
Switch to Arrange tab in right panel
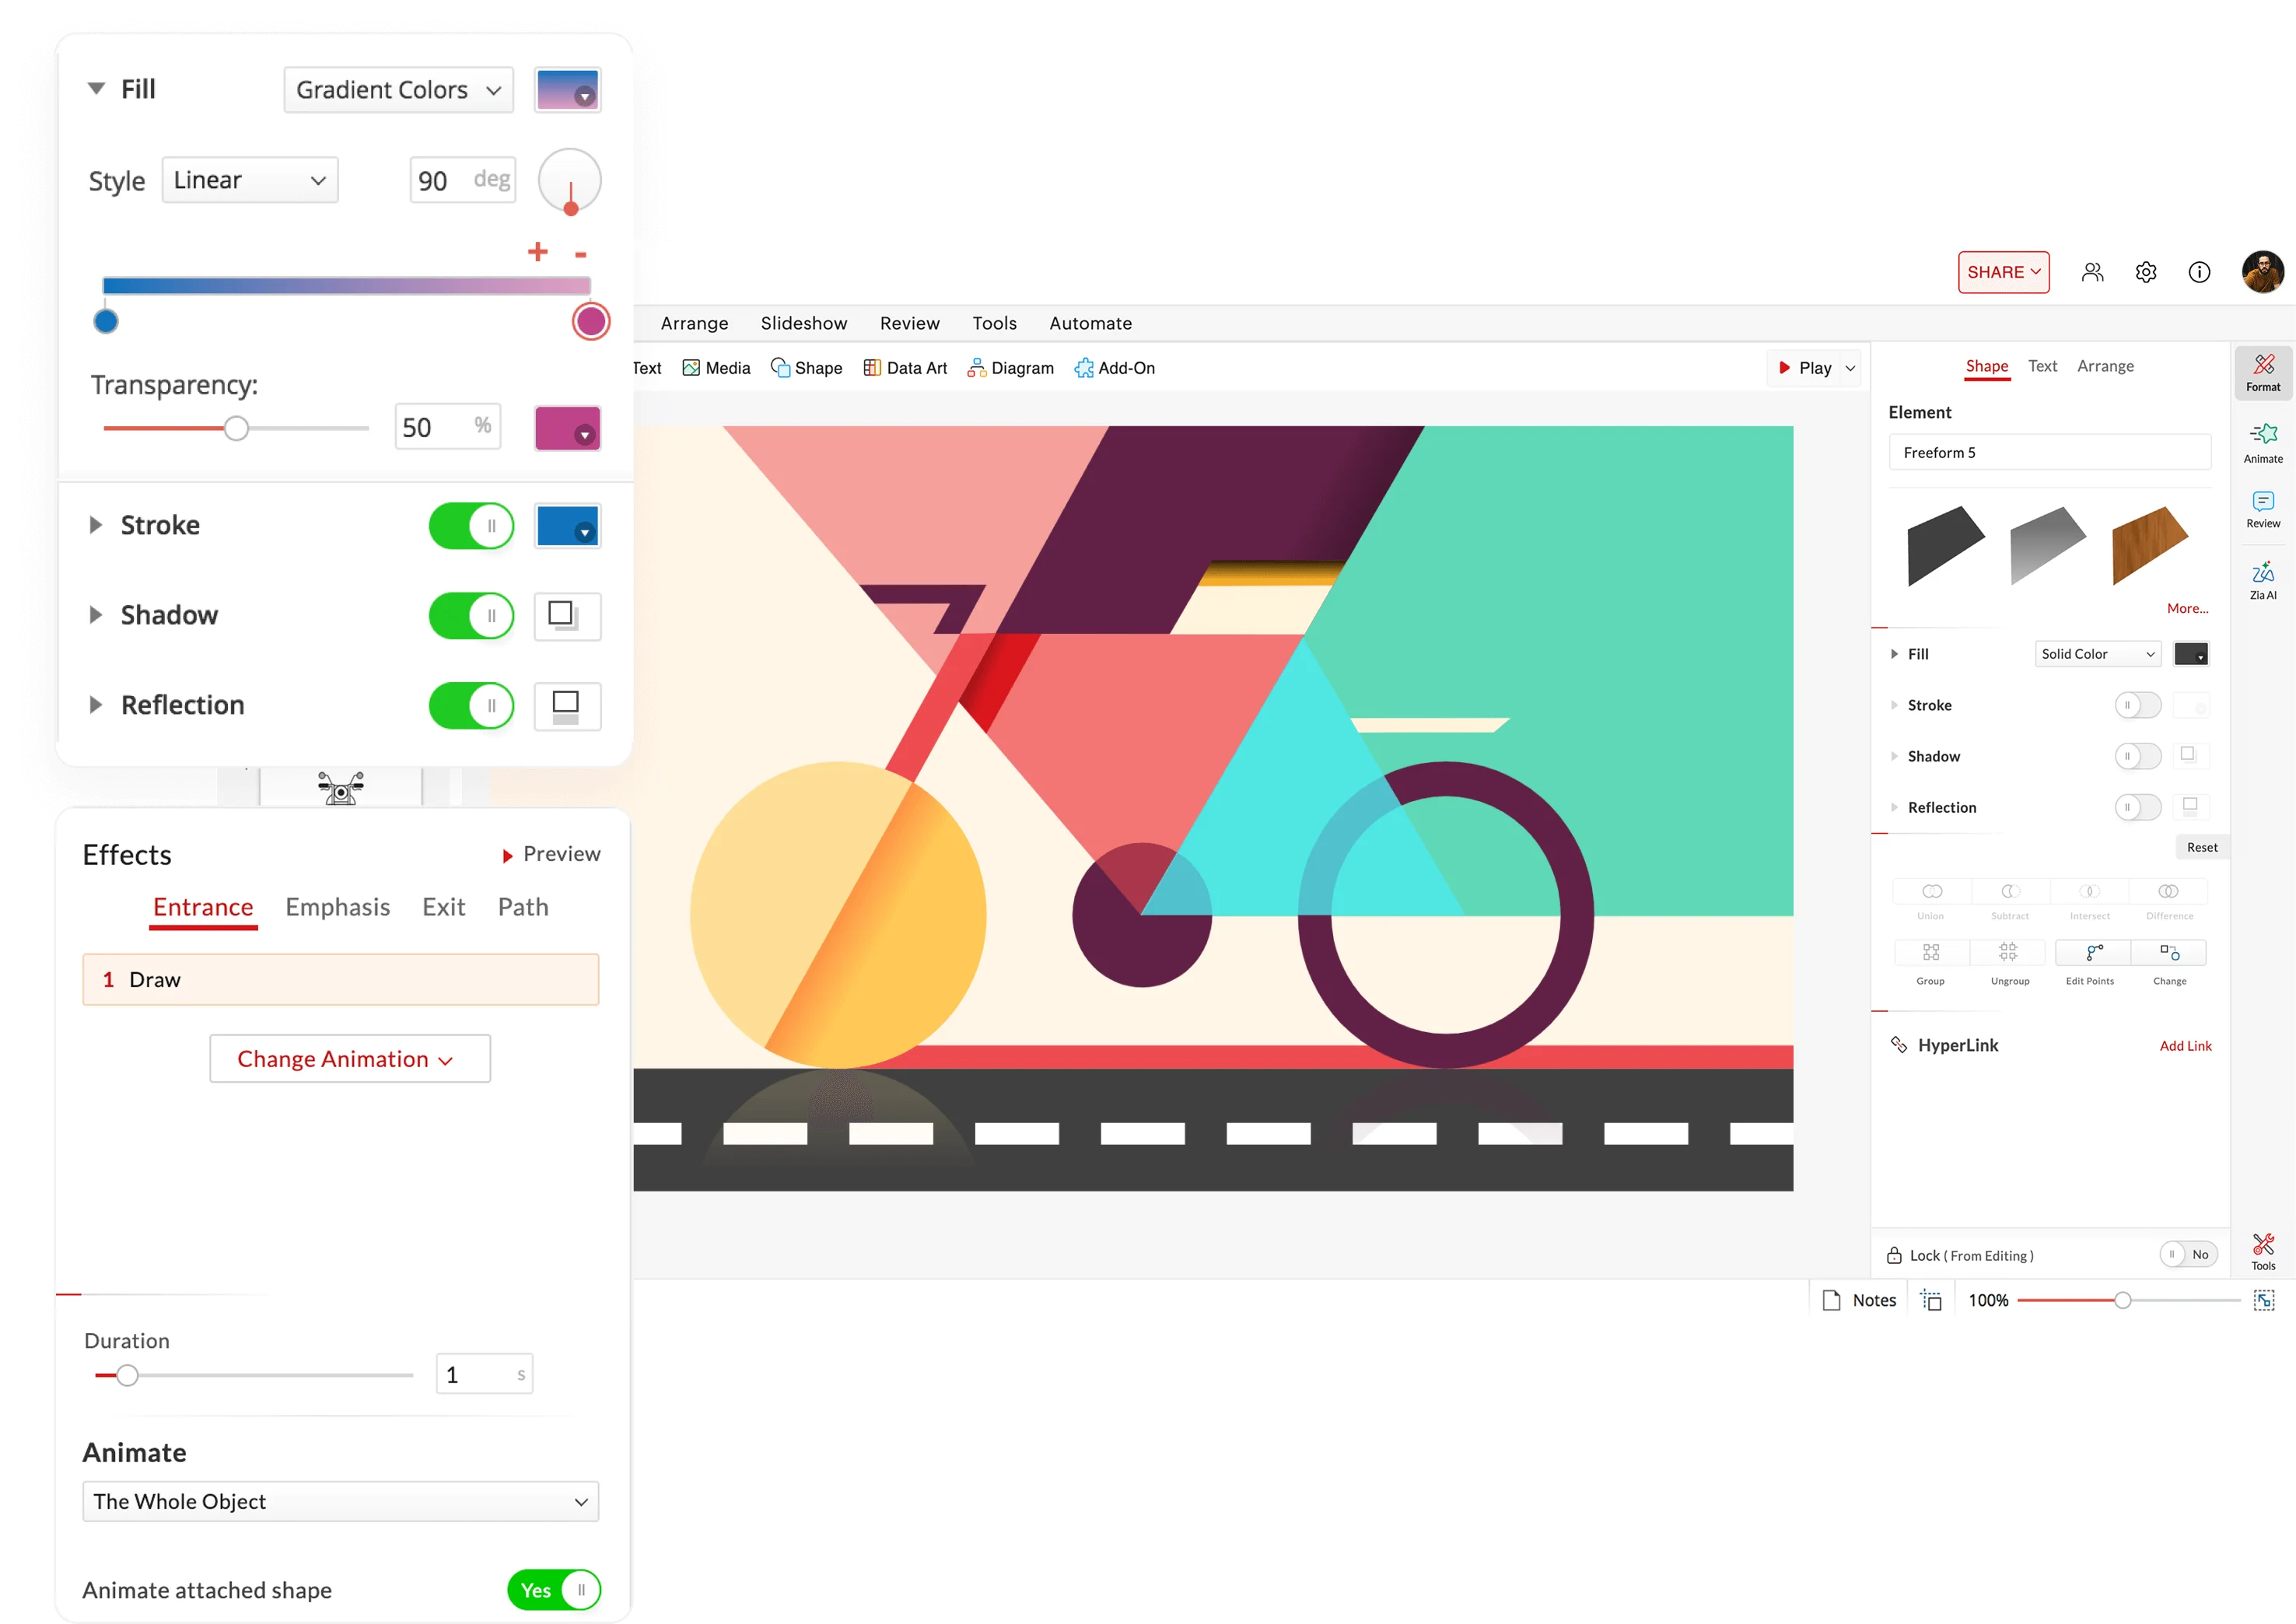pyautogui.click(x=2105, y=366)
